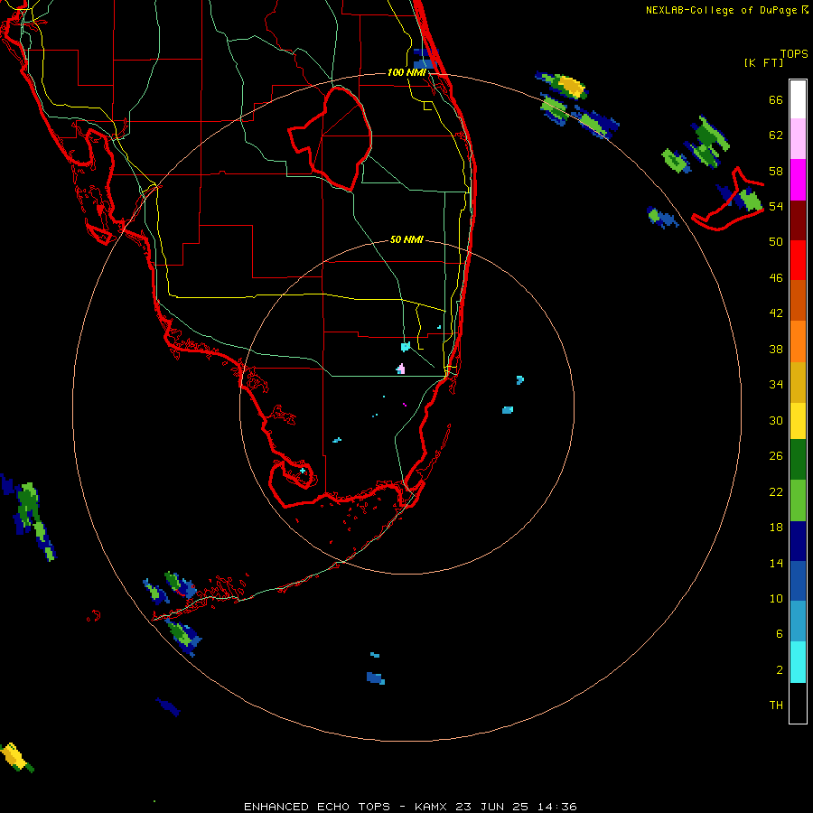Click the TH threshold label

click(x=776, y=706)
